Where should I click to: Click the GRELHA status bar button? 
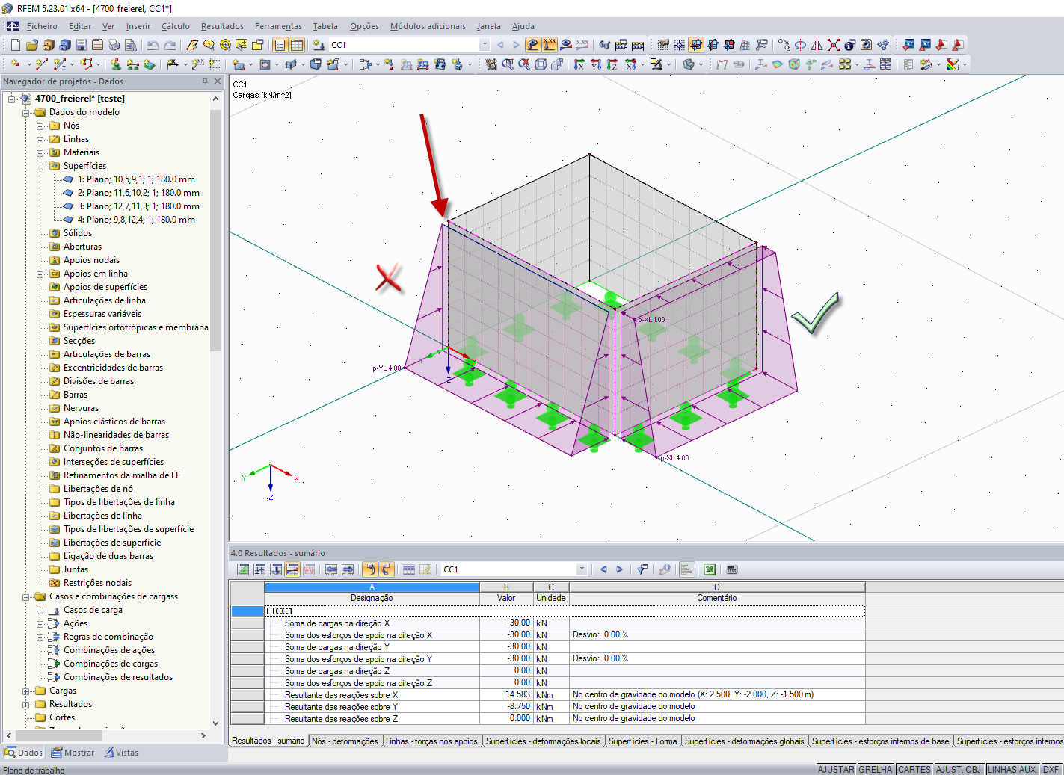pyautogui.click(x=876, y=769)
